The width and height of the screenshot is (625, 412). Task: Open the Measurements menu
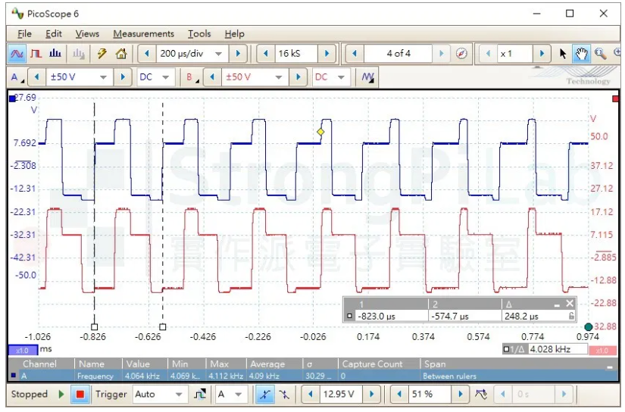(x=143, y=34)
